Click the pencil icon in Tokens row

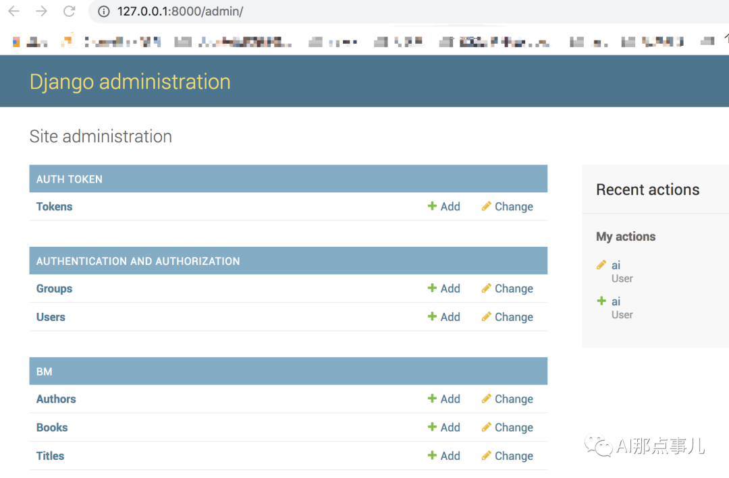pos(486,206)
